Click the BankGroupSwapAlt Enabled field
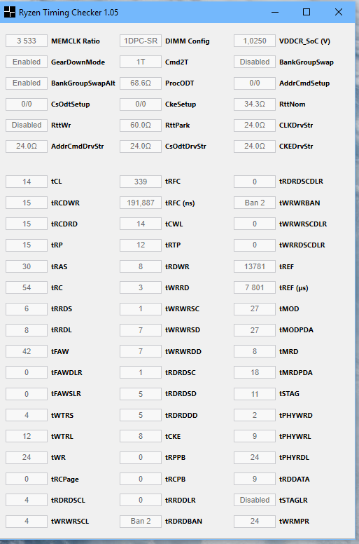359x544 pixels. point(27,83)
